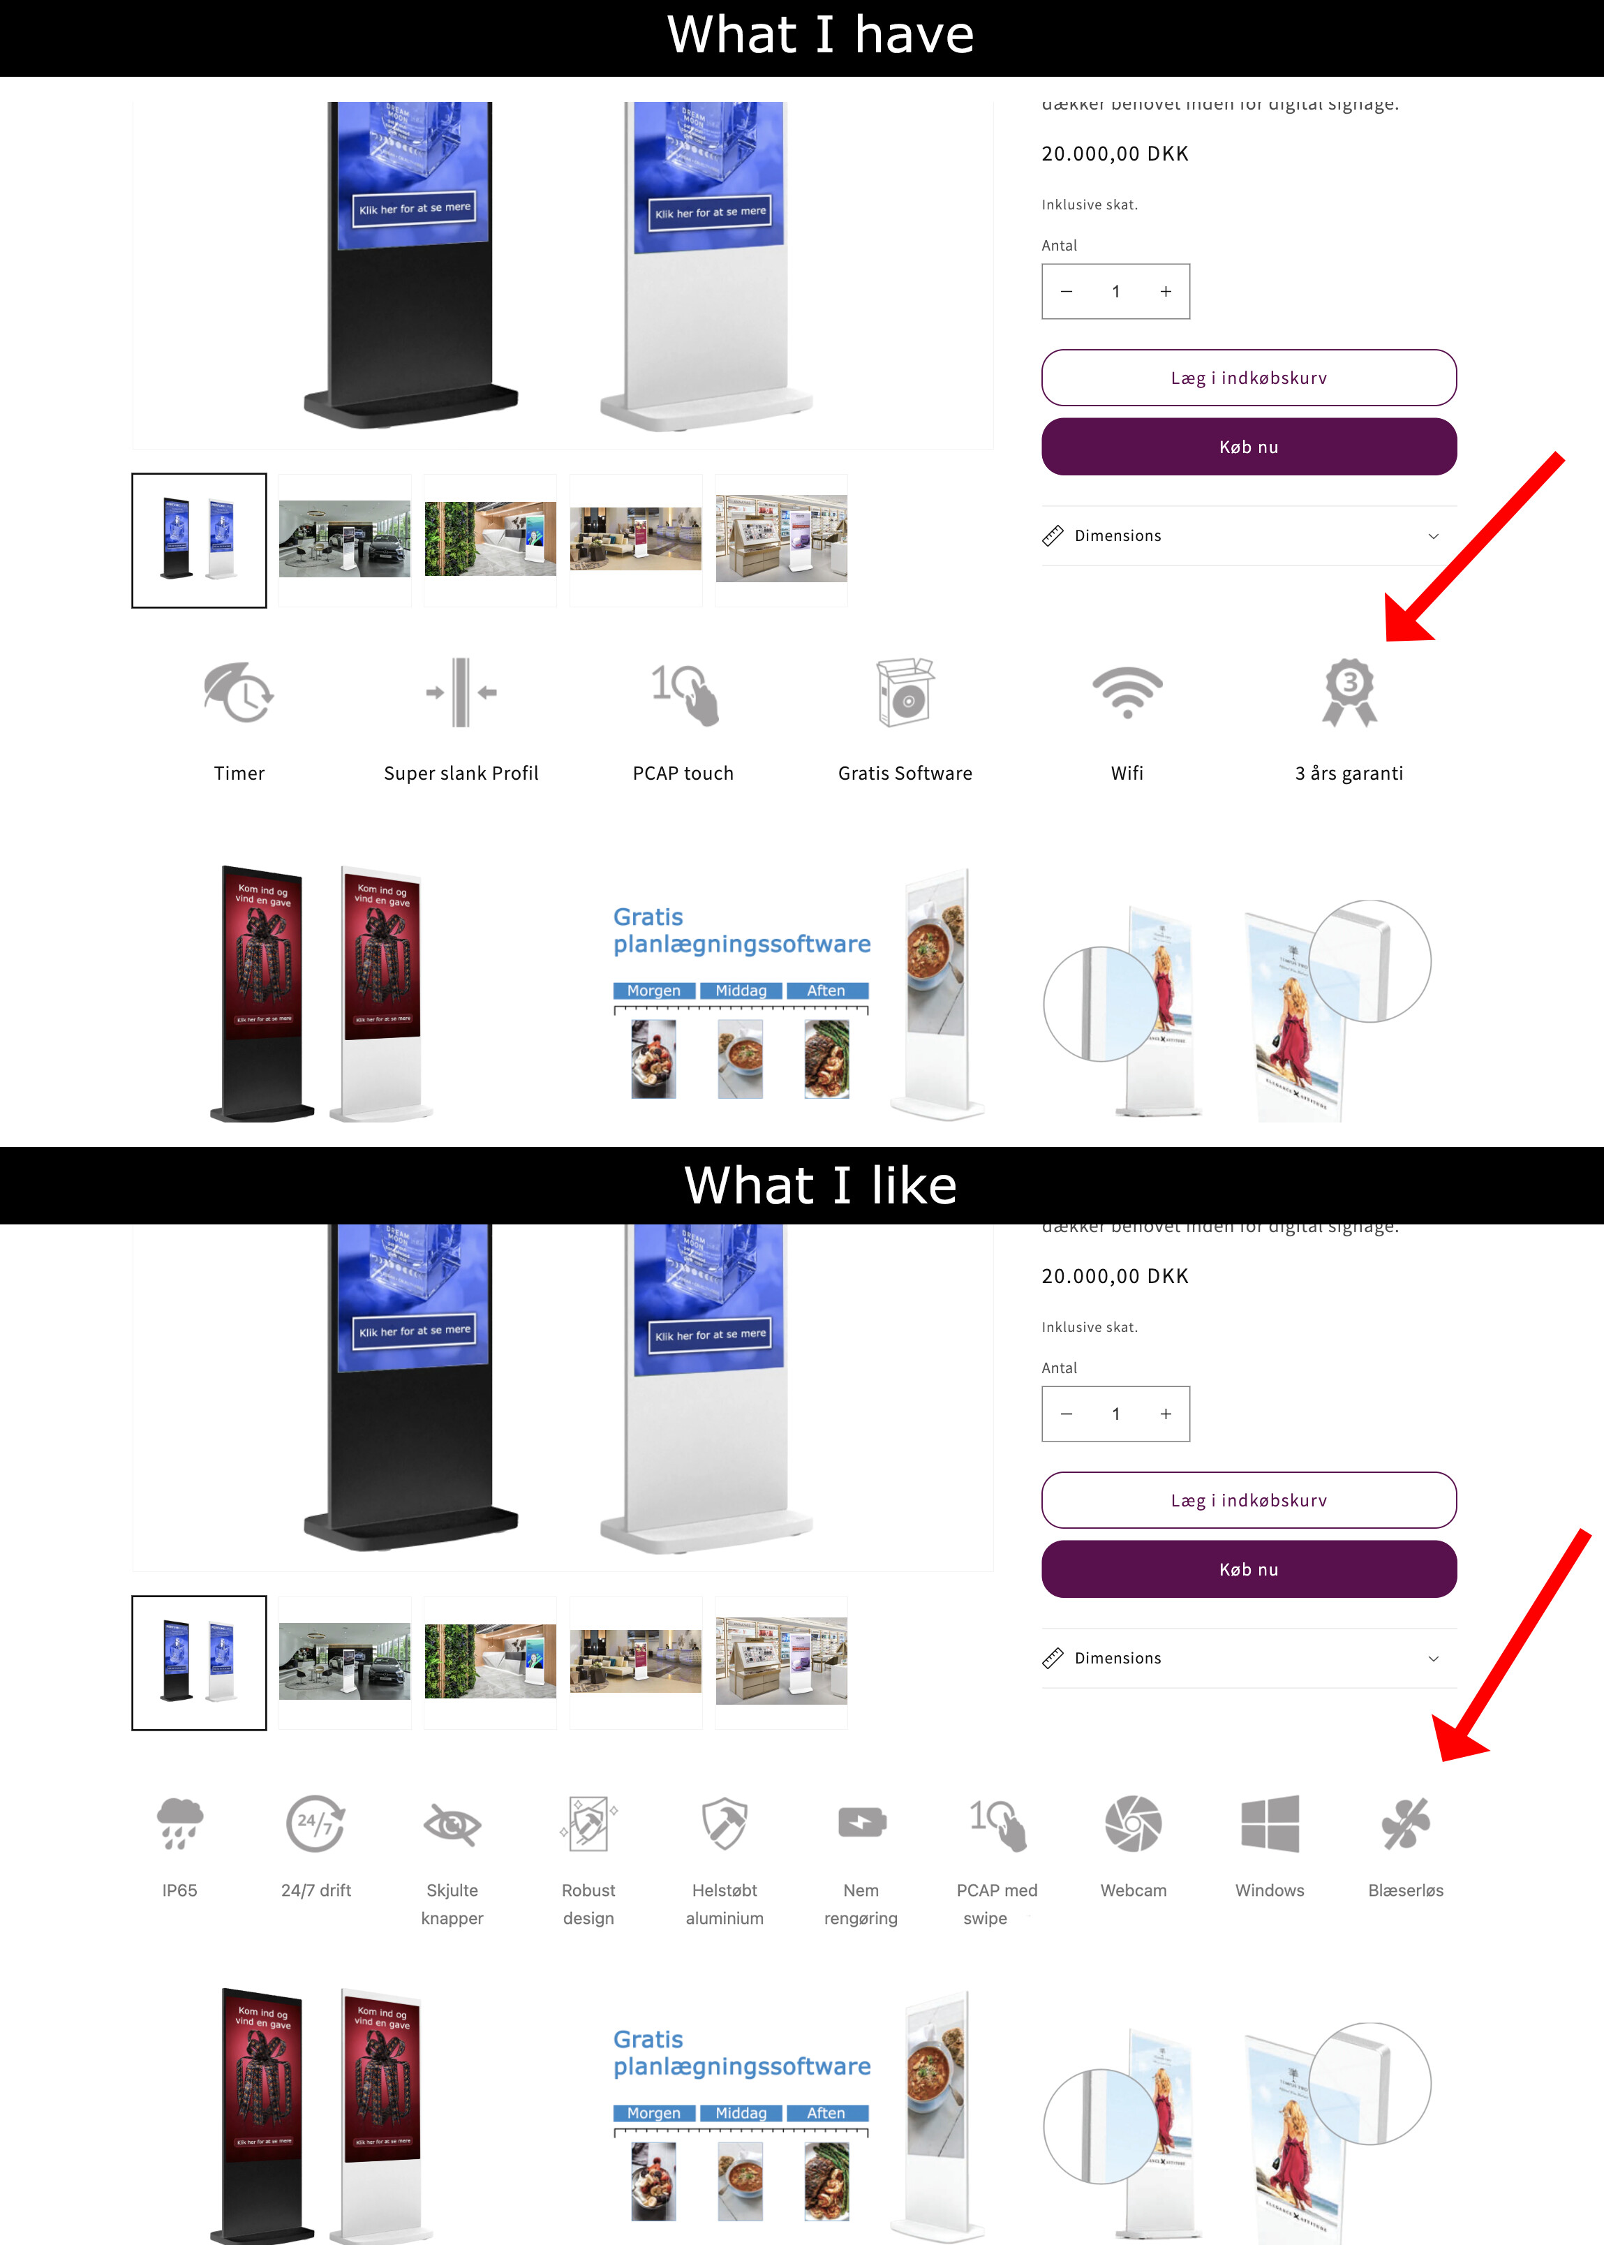Viewport: 1604px width, 2245px height.
Task: Click the Gratis Software box icon
Action: tap(905, 692)
